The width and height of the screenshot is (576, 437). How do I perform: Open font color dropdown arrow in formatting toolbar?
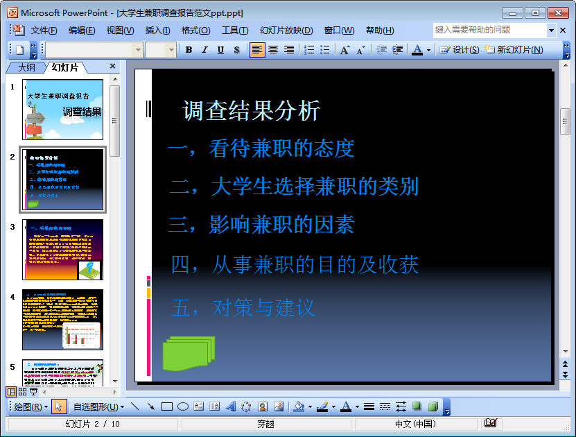pos(428,50)
